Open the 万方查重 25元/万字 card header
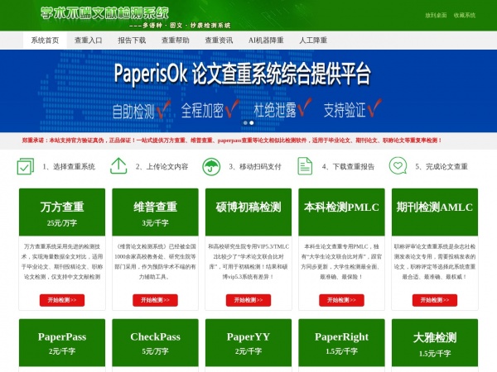Viewport: 497px width, 372px height. click(x=62, y=212)
